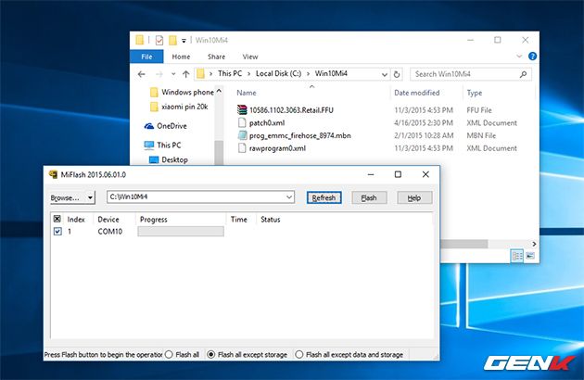Open the File tab in Explorer
This screenshot has height=380, width=584.
pyautogui.click(x=146, y=57)
